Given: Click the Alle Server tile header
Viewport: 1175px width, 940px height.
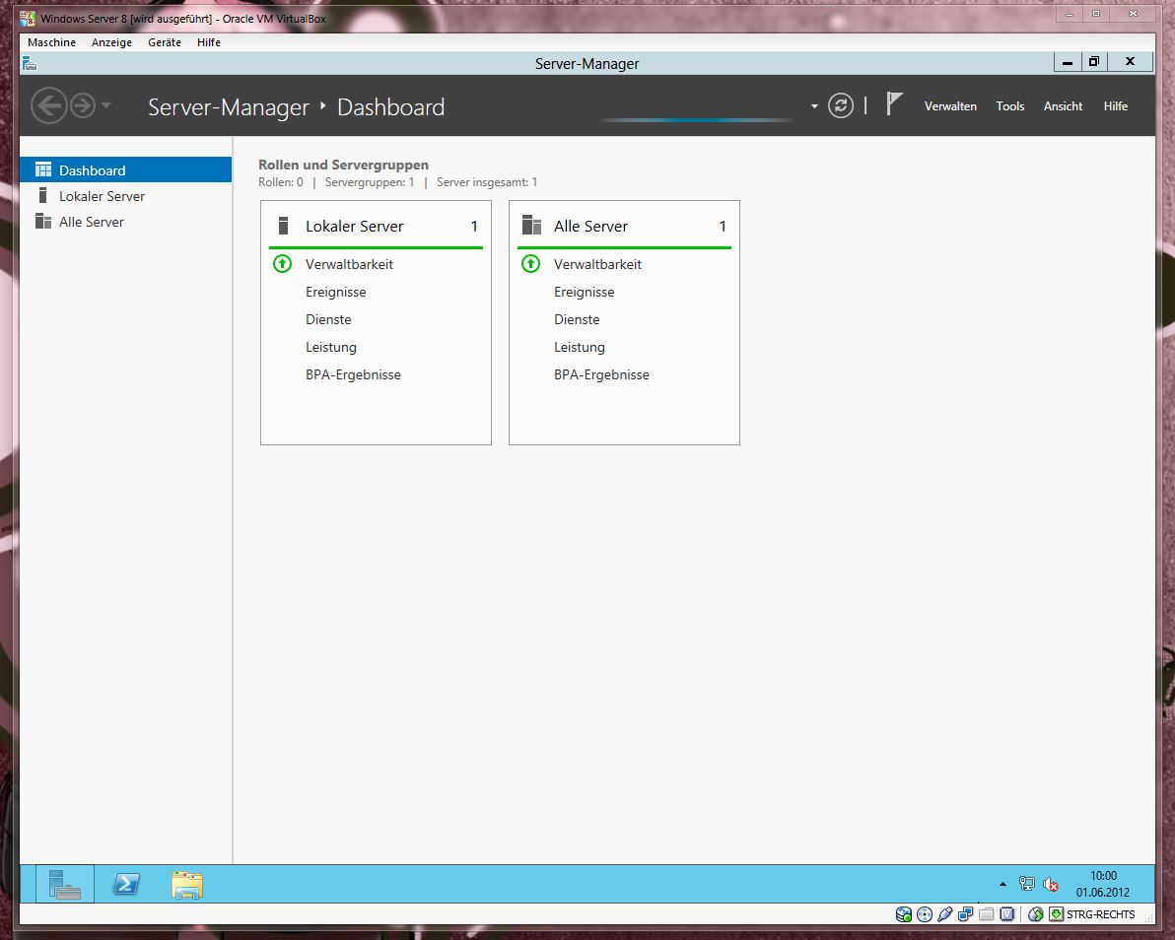Looking at the screenshot, I should coord(590,227).
